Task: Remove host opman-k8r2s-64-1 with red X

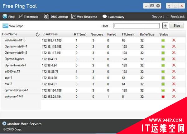Action: (x=174, y=90)
